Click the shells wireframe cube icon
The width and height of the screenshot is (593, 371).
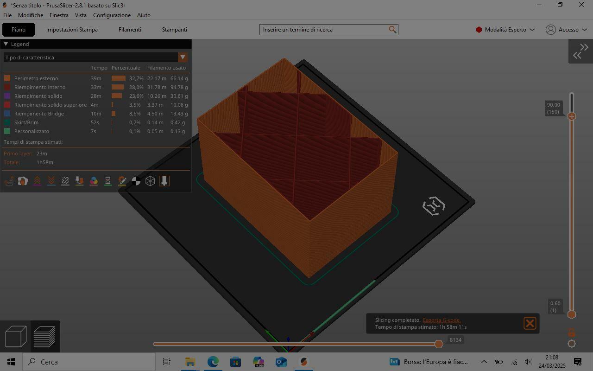point(150,181)
